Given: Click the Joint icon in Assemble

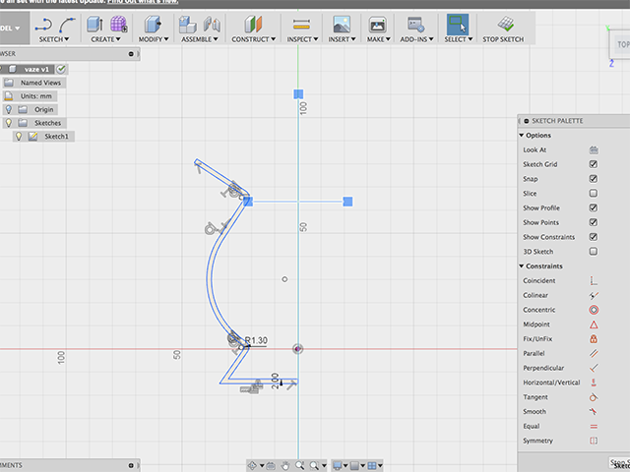Looking at the screenshot, I should [x=212, y=24].
